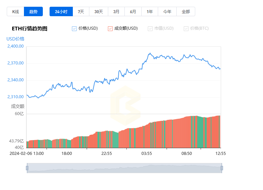Viewport: 263px width, 190px height.
Task: Enable the 价格(BTC) series checkbox
Action: [186, 29]
